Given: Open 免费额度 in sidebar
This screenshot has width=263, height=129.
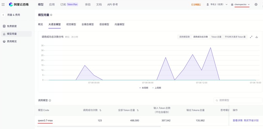Looking at the screenshot, I should (16, 26).
